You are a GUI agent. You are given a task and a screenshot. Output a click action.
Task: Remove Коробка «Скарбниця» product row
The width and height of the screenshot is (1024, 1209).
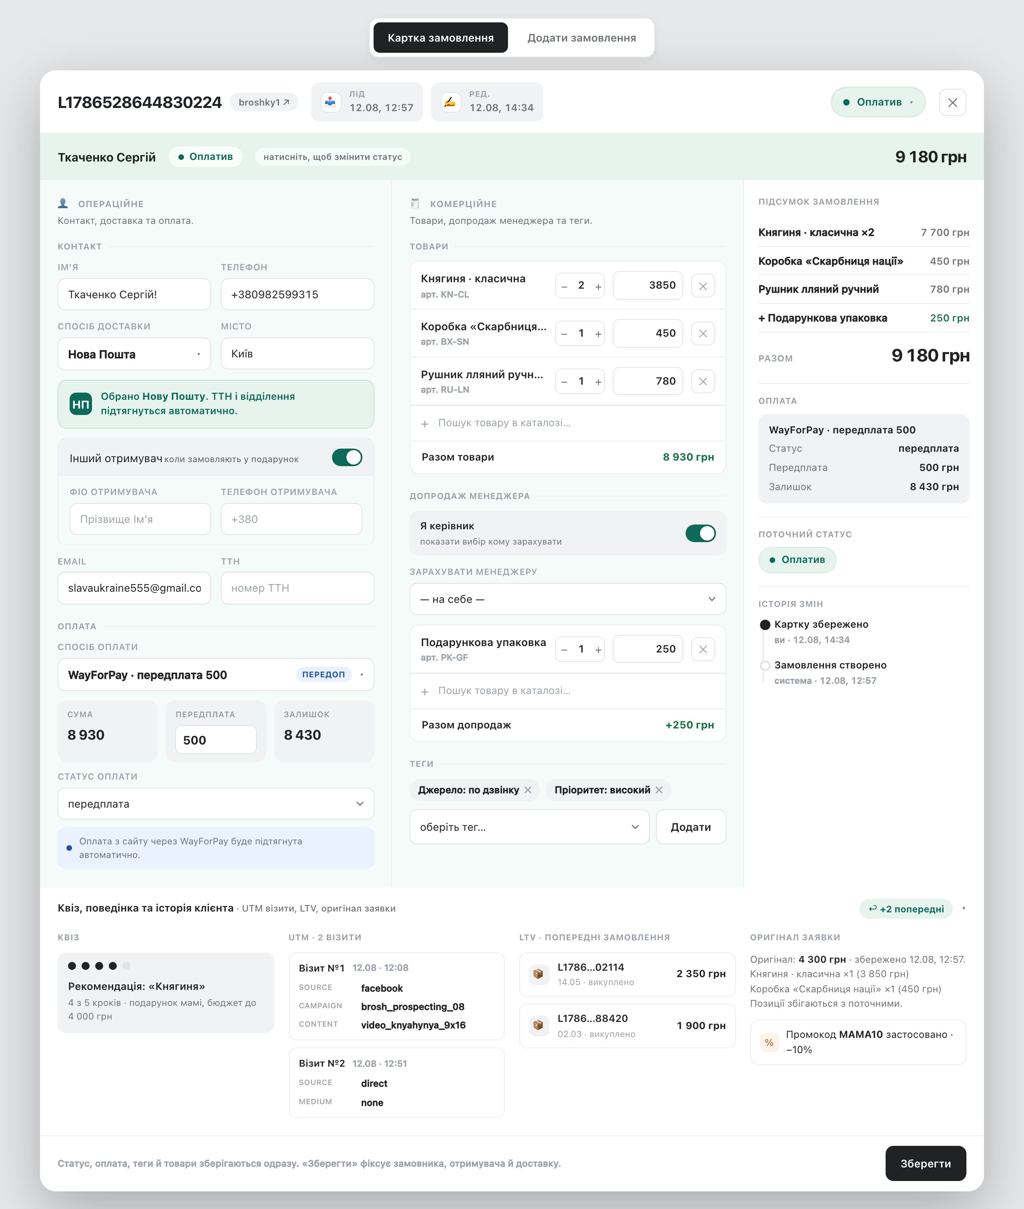(702, 333)
